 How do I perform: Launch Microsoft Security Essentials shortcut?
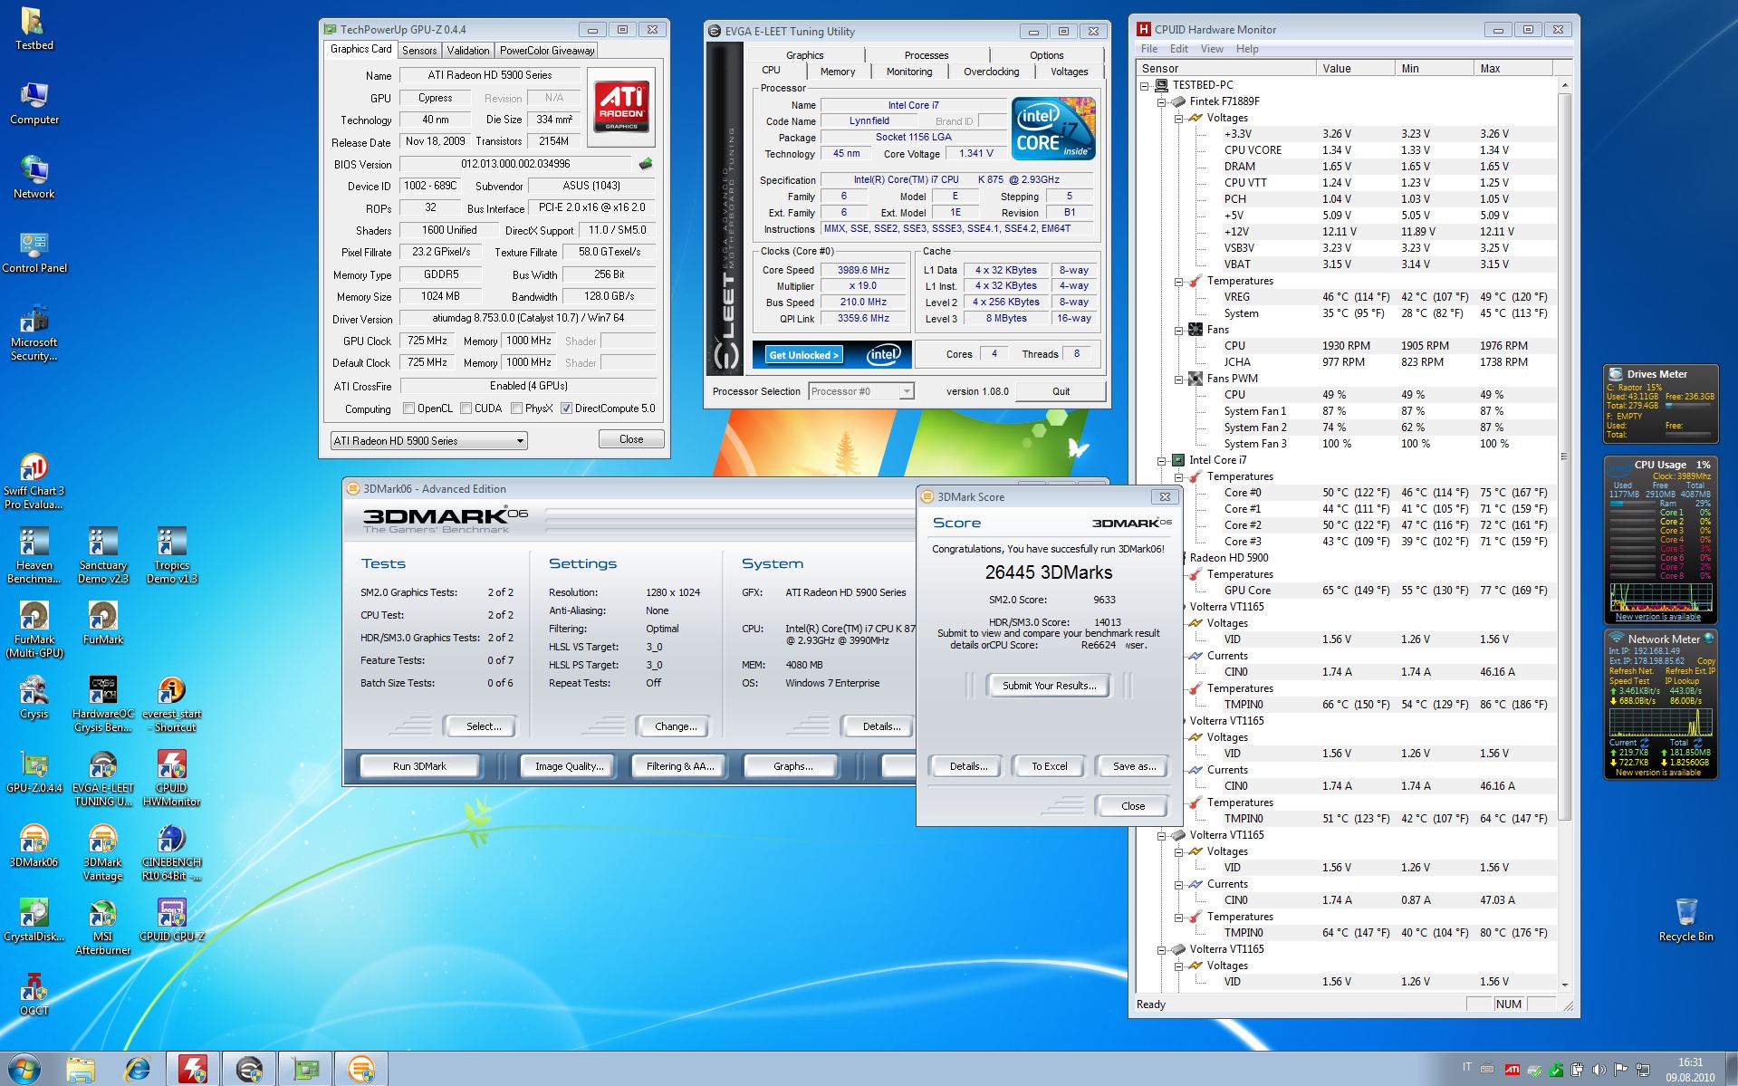34,332
